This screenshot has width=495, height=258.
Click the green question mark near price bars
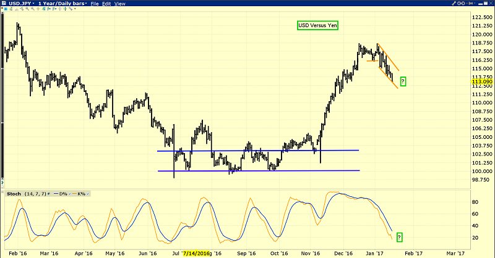point(403,81)
